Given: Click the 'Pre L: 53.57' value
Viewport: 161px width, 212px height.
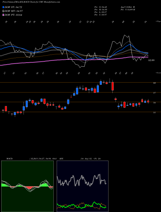Looking at the screenshot, I should tap(100, 12).
